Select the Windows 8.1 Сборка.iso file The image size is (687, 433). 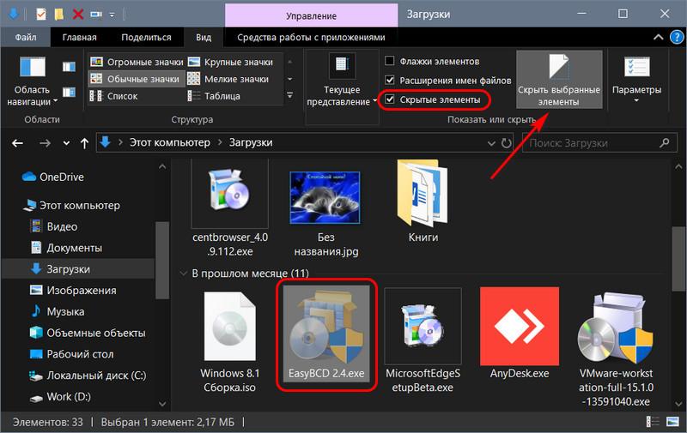pos(229,342)
